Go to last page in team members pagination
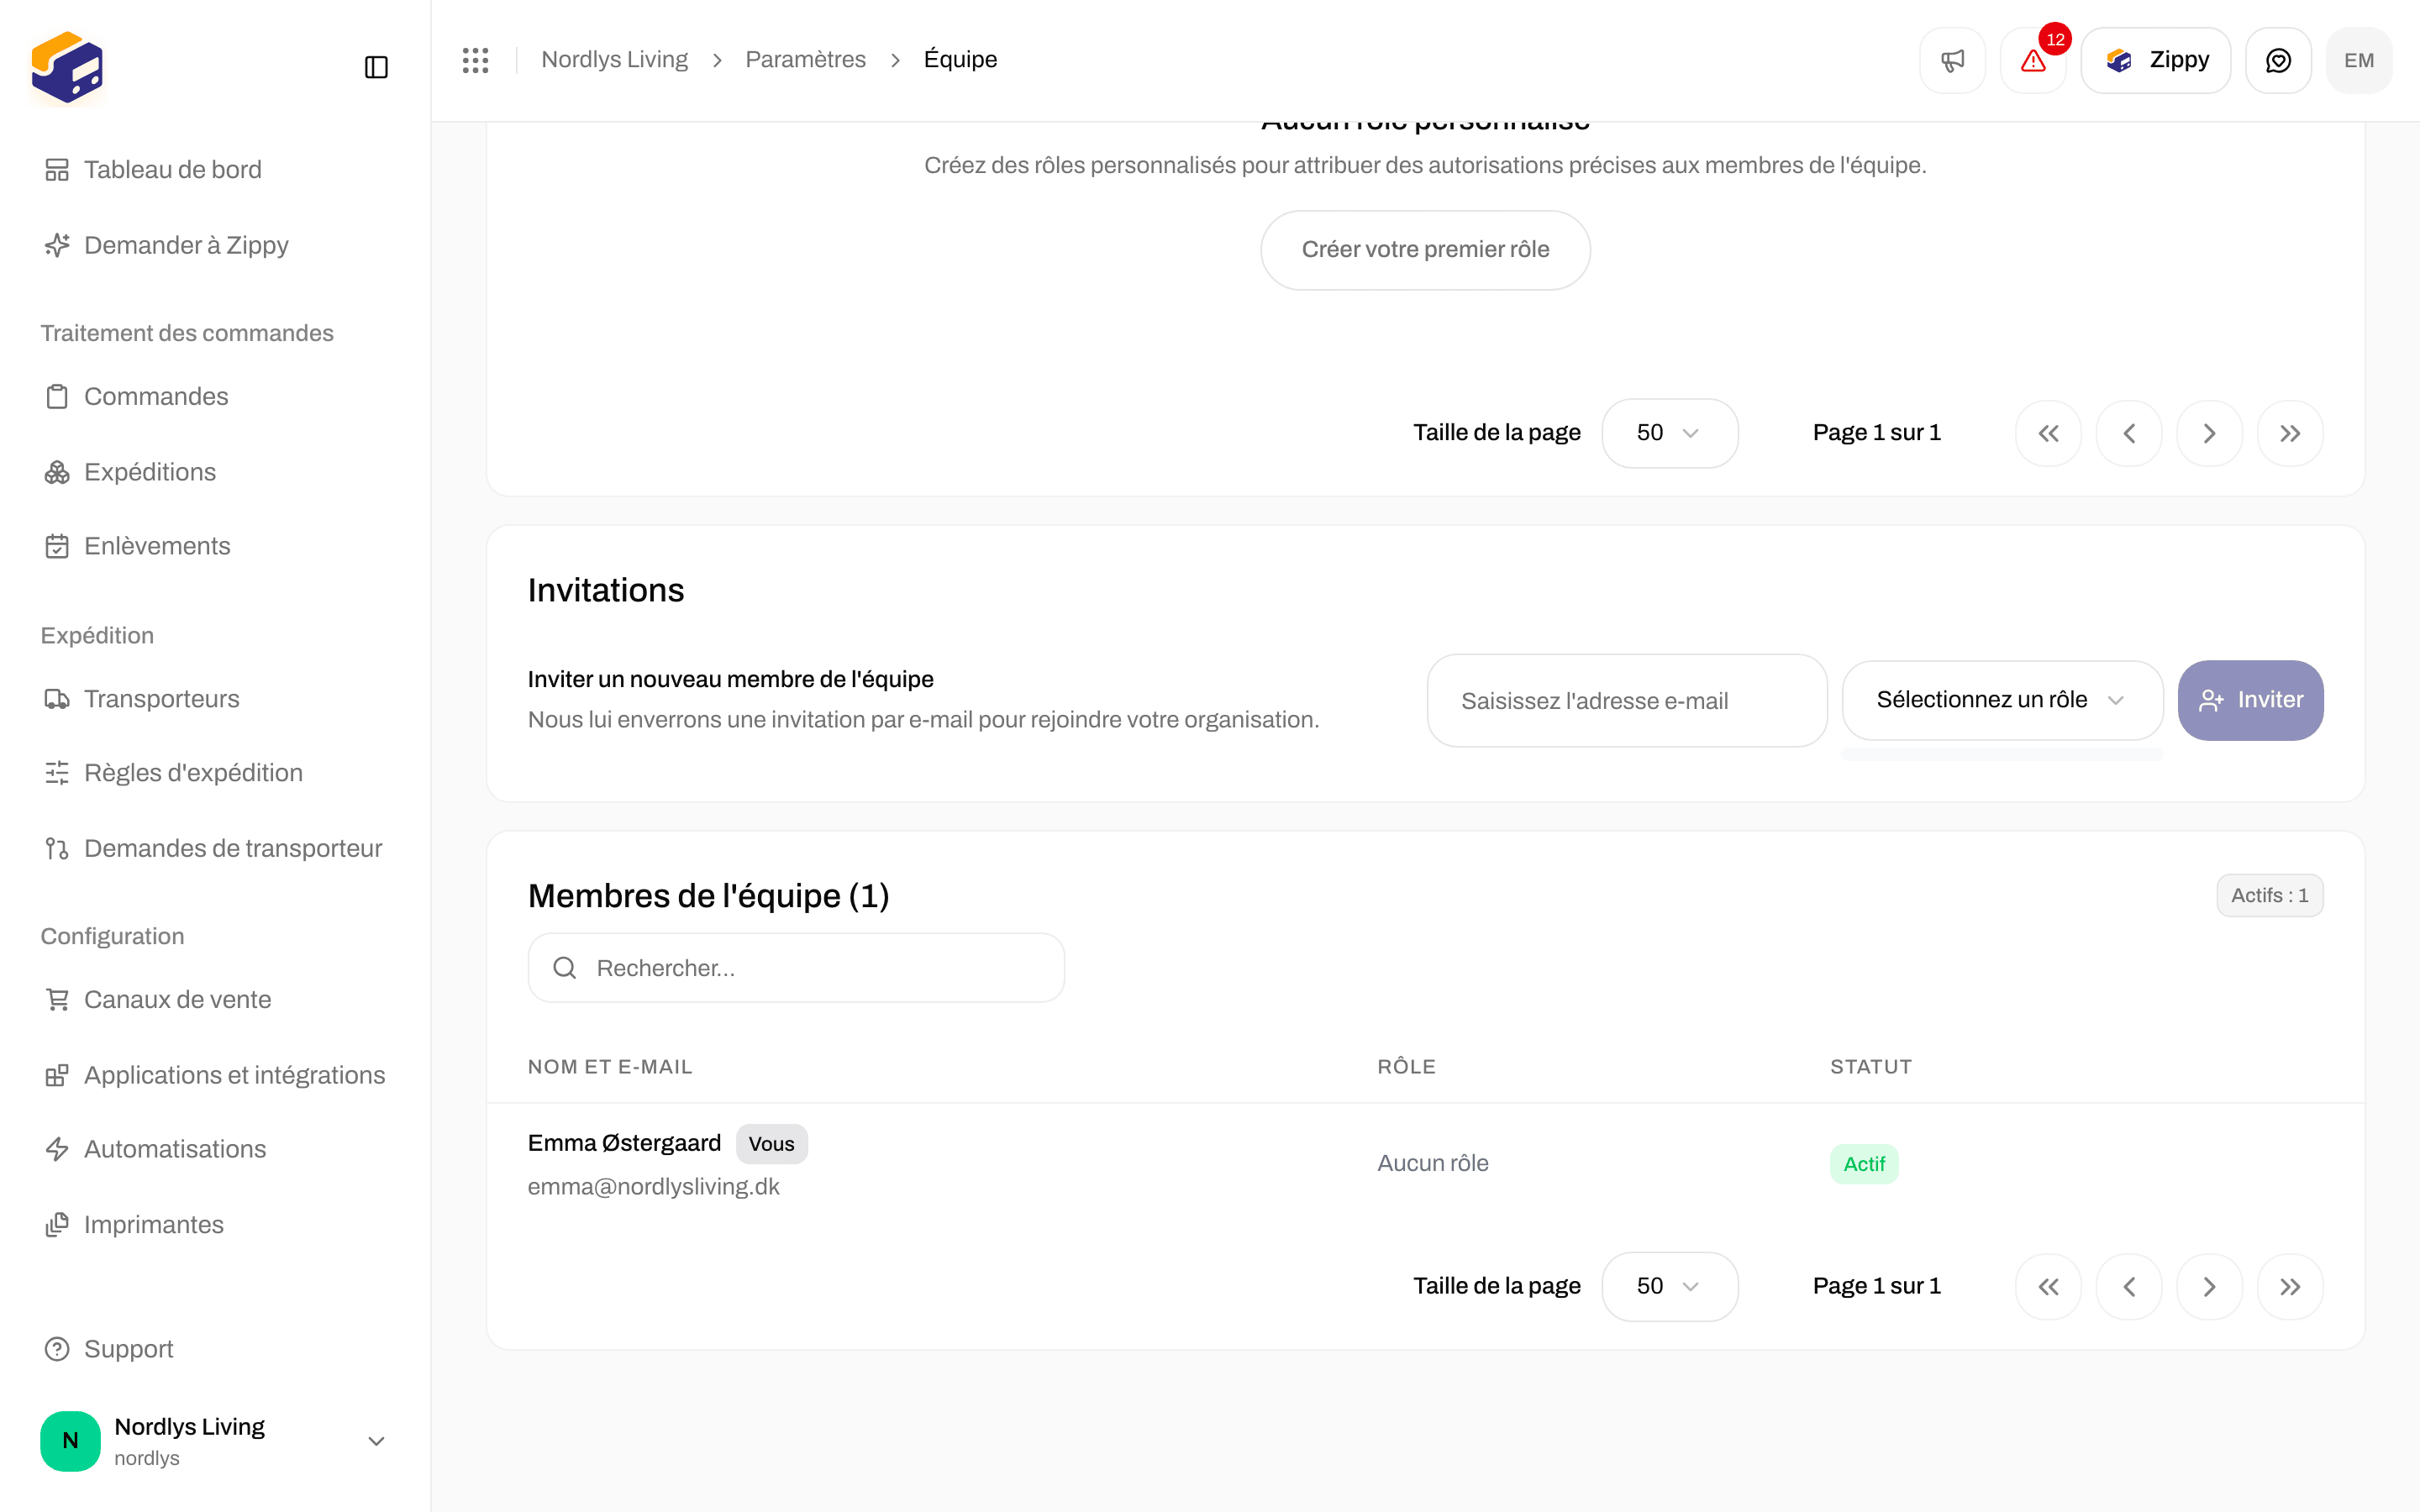 click(x=2290, y=1286)
